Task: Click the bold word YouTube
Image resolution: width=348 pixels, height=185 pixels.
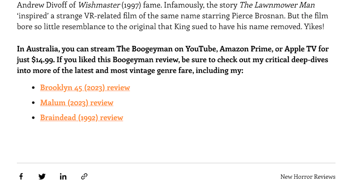Action: pos(202,49)
